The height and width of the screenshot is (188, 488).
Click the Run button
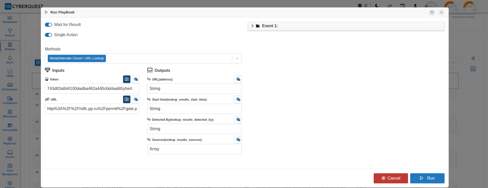427,178
